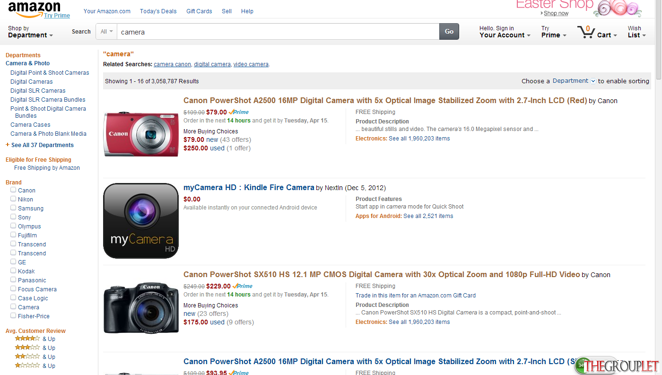Open the 'video camera' related search link

click(x=251, y=64)
